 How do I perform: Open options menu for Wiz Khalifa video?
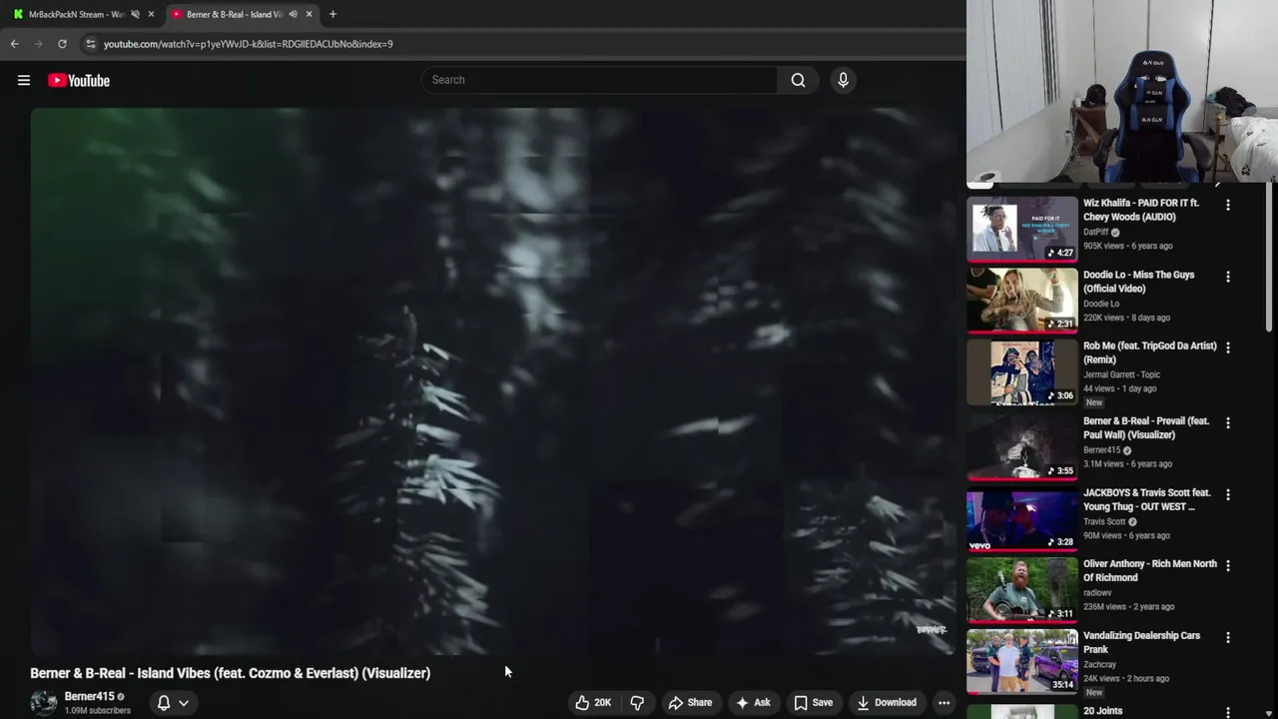1228,205
